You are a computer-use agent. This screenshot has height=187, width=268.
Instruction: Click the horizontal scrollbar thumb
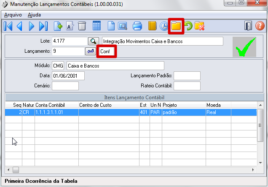16,170
